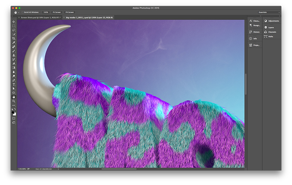Open the Adjustments panel
Image resolution: width=292 pixels, height=185 pixels.
pyautogui.click(x=271, y=21)
